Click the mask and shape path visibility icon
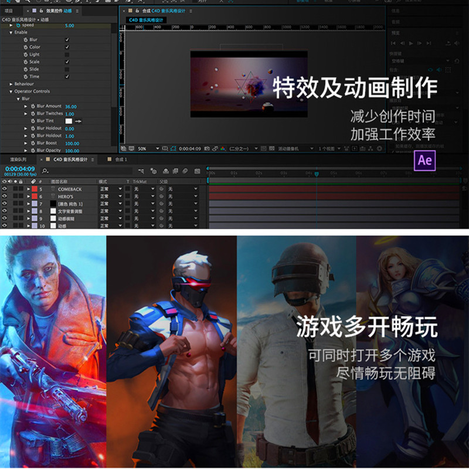This screenshot has height=469, width=469. click(173, 148)
